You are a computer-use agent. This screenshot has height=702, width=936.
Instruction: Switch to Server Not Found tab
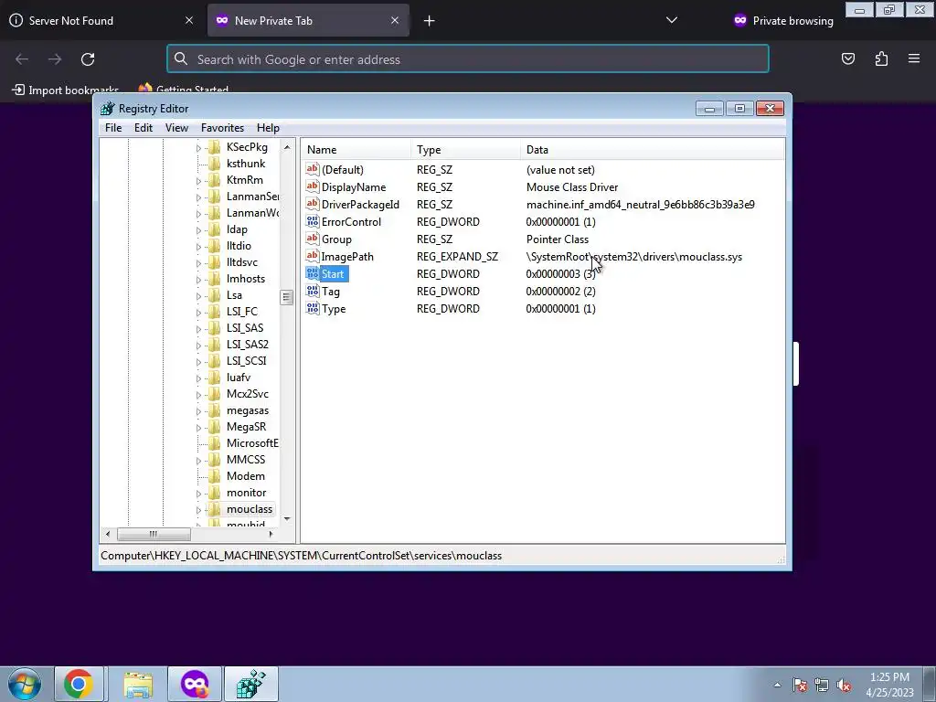[x=101, y=20]
